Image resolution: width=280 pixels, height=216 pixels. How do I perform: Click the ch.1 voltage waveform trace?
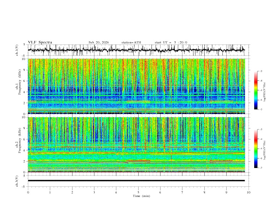coord(136,50)
